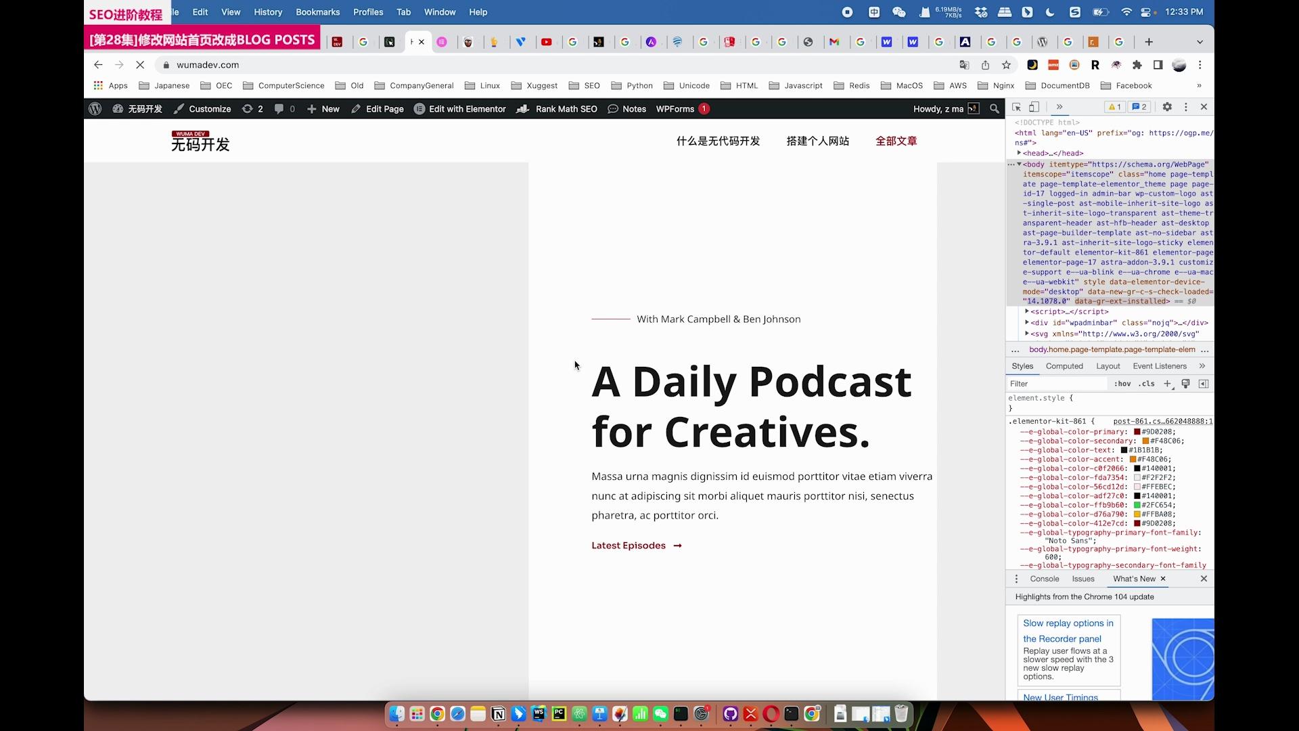This screenshot has width=1299, height=731.
Task: Click the DevTools warnings badge showing 1
Action: (x=1114, y=107)
